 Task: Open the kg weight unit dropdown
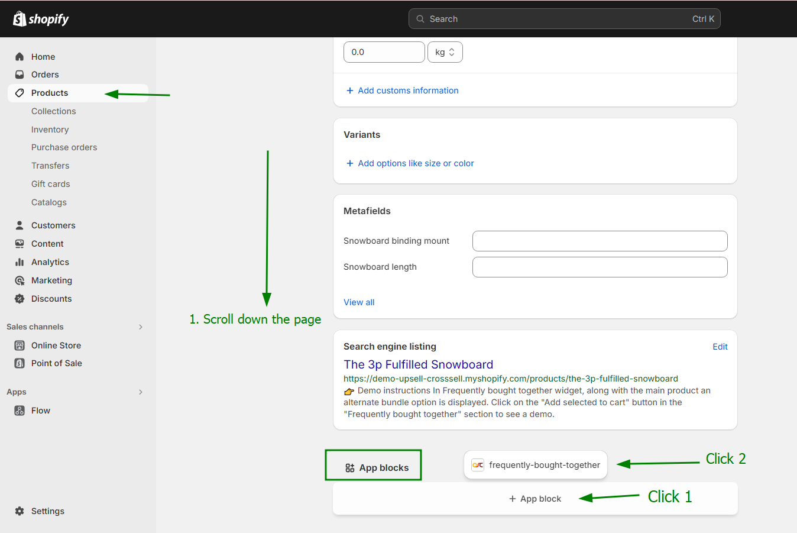pyautogui.click(x=445, y=52)
